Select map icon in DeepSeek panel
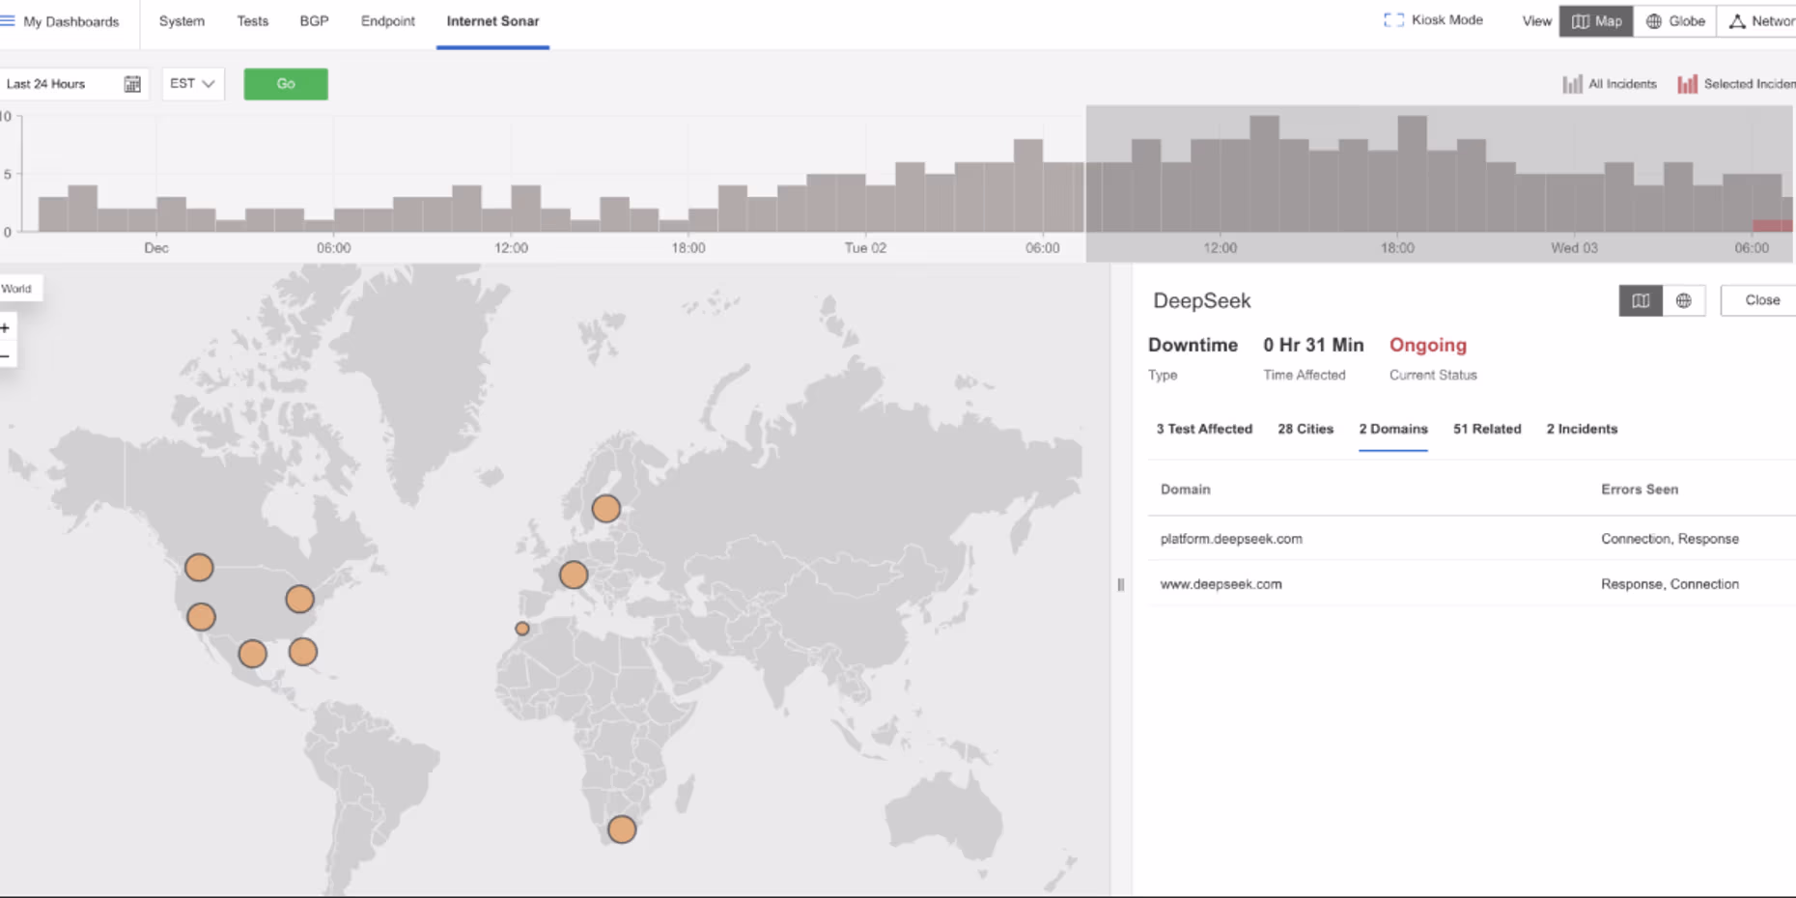Screen dimensions: 1796x898 click(x=1641, y=300)
